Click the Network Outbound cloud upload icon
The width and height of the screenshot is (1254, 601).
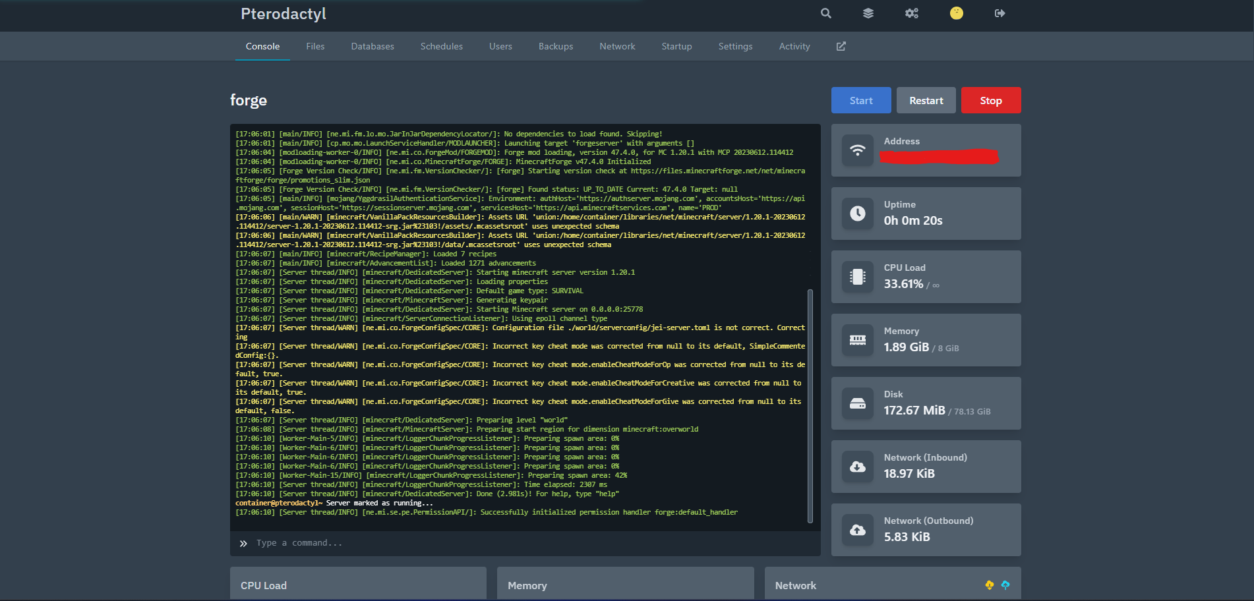point(858,530)
